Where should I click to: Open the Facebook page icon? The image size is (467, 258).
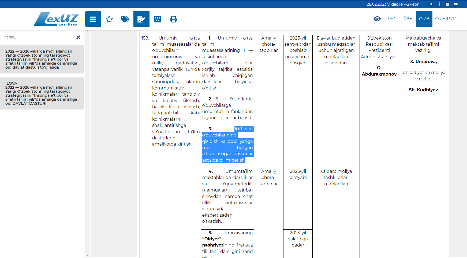click(x=439, y=4)
